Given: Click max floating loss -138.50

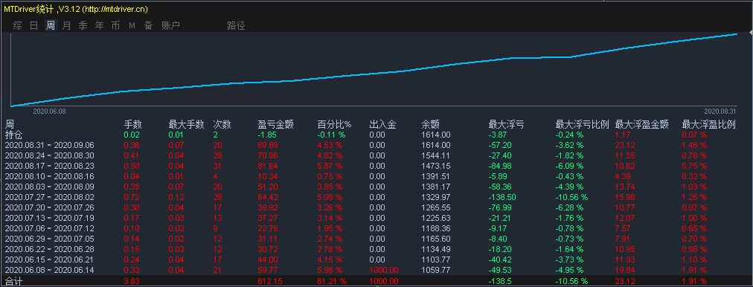Looking at the screenshot, I should click(503, 197).
